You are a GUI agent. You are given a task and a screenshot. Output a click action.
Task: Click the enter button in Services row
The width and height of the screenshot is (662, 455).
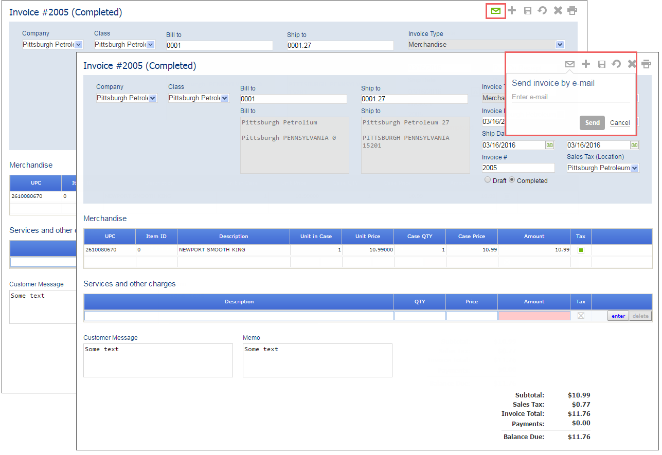pyautogui.click(x=618, y=316)
